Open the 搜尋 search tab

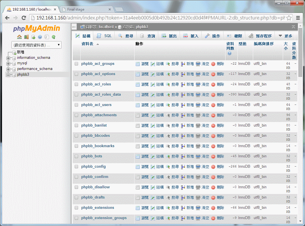click(126, 36)
